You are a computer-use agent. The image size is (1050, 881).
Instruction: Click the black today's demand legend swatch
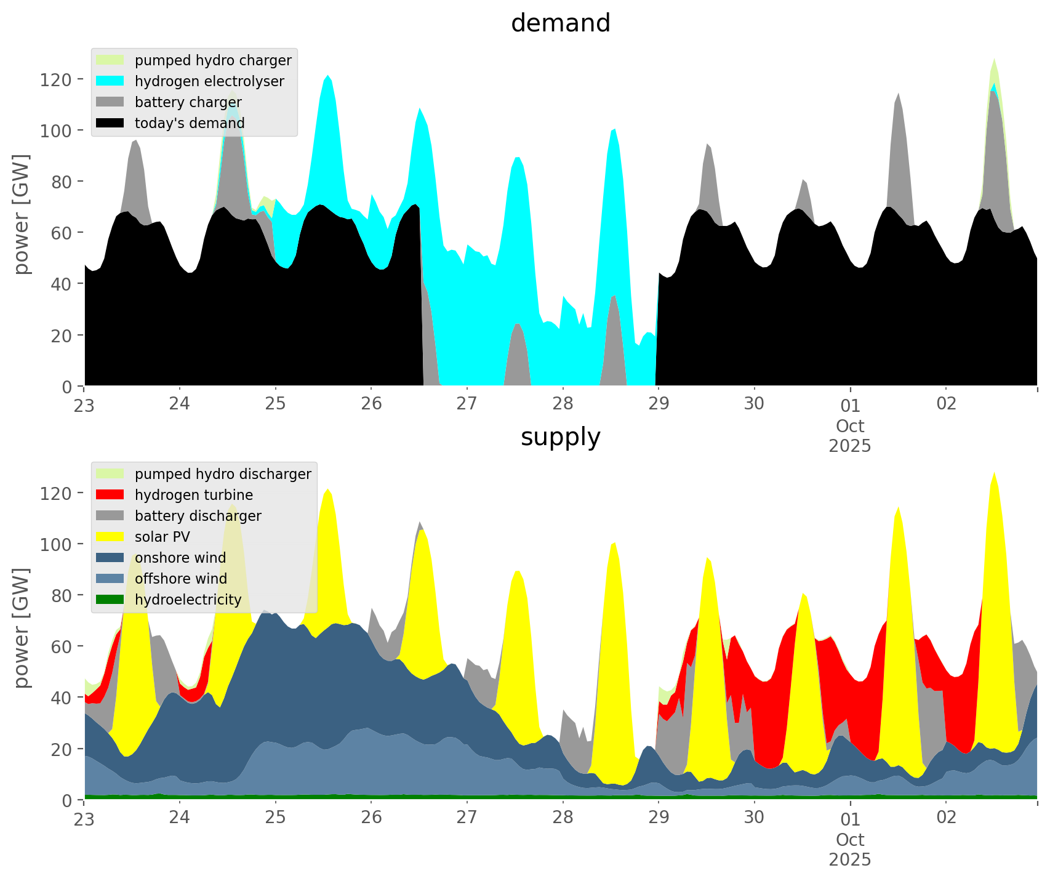pyautogui.click(x=110, y=123)
